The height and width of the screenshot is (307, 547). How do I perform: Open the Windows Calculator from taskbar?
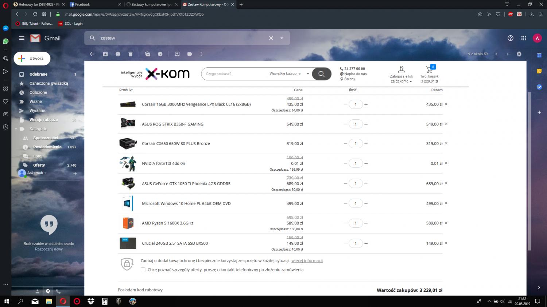tap(105, 301)
